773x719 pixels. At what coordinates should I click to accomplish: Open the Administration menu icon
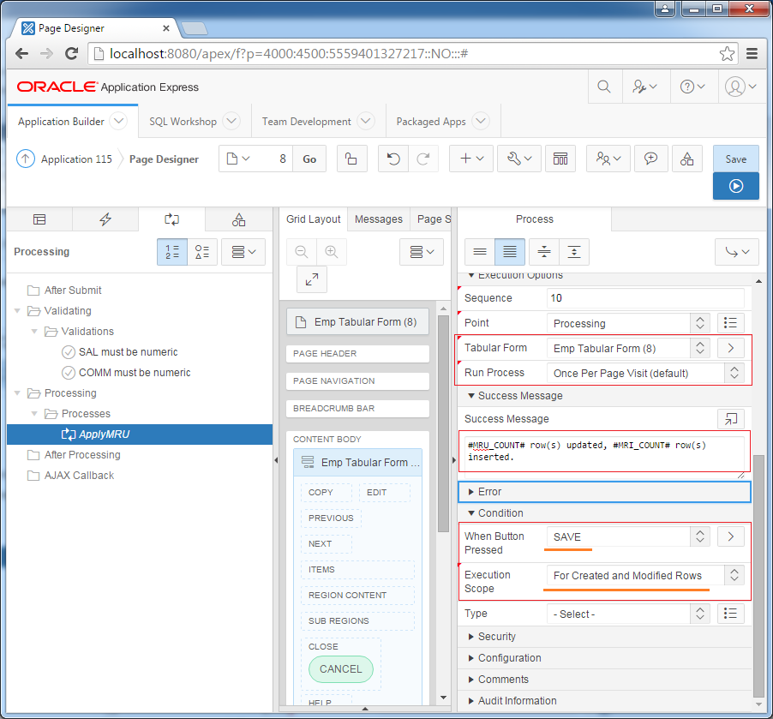pos(644,87)
